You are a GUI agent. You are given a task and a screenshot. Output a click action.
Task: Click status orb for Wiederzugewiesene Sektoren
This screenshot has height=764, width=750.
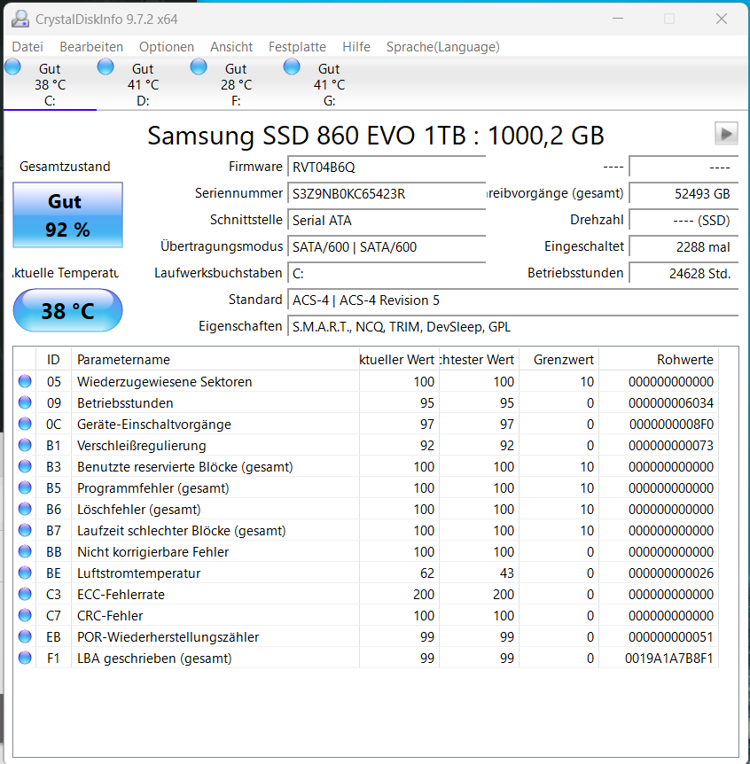click(x=25, y=381)
